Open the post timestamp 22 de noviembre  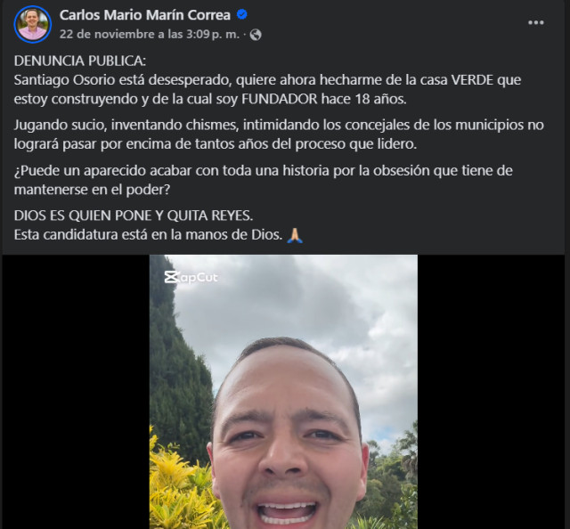[150, 34]
